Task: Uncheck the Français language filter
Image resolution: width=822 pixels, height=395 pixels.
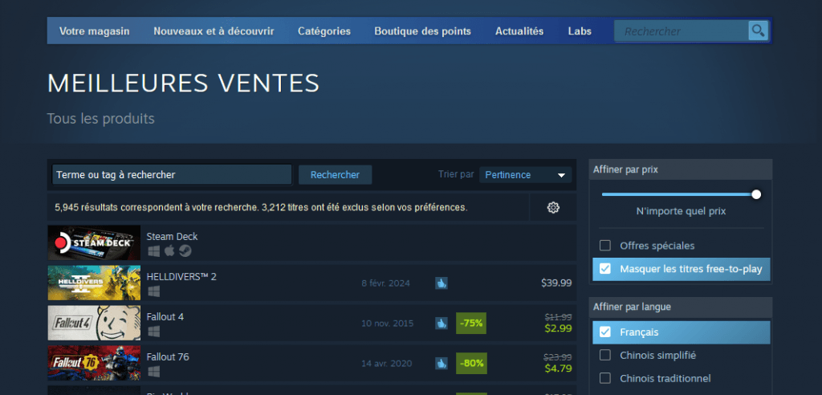Action: 605,332
